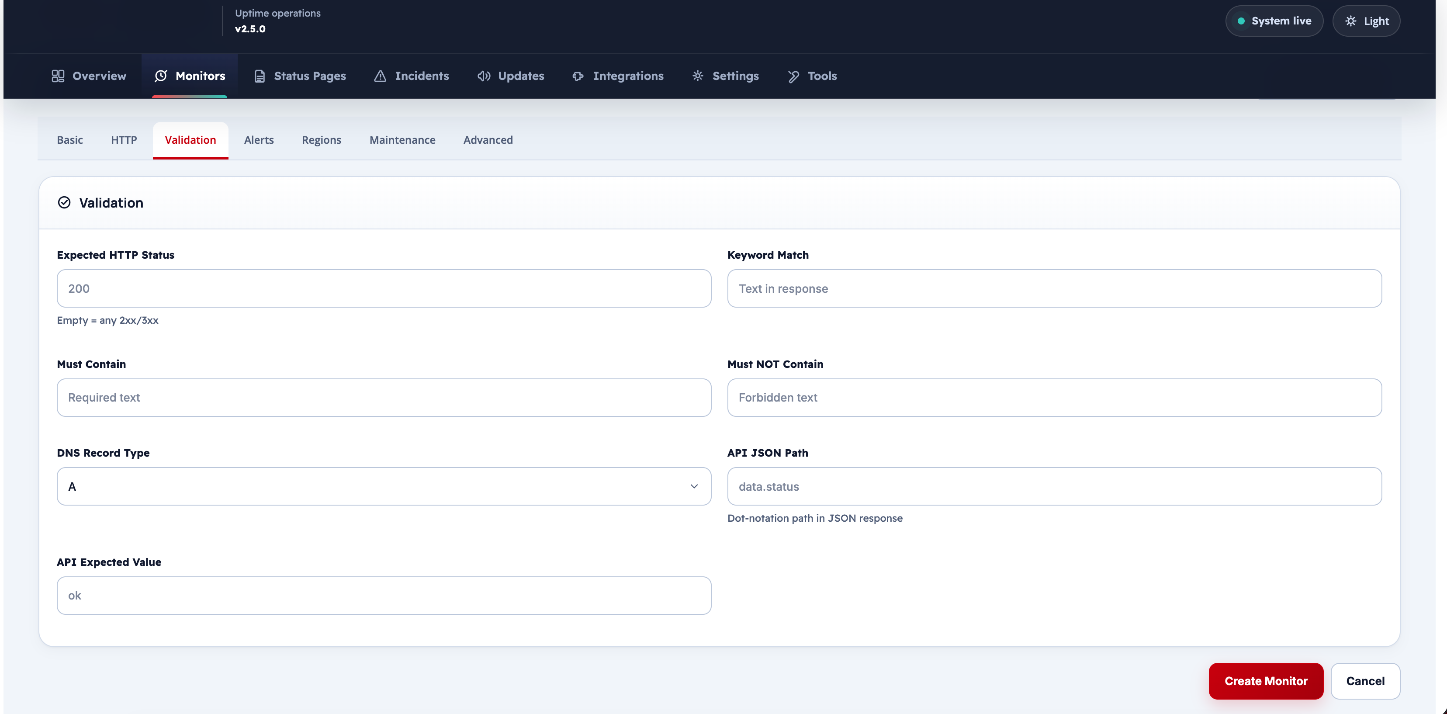Image resolution: width=1447 pixels, height=714 pixels.
Task: Open the Integrations navigation item
Action: pyautogui.click(x=618, y=76)
